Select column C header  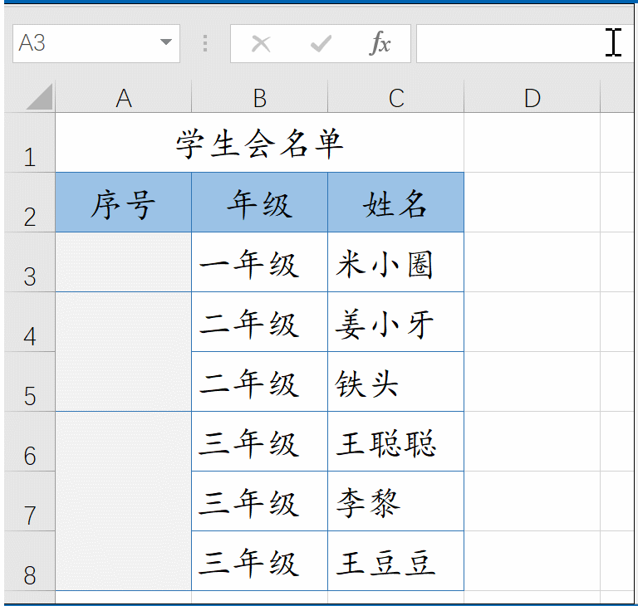point(396,98)
